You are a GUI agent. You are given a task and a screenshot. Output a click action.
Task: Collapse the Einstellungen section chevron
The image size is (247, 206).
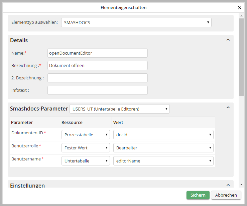click(x=228, y=185)
